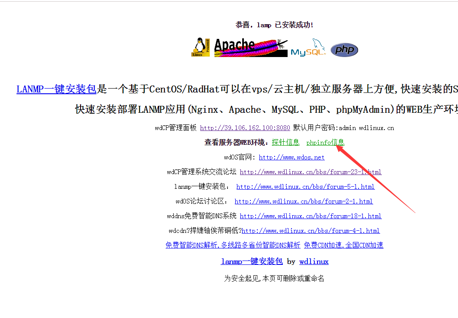This screenshot has width=458, height=318.
Task: Click the '默认用户密码:admin wdlinux.cn' text
Action: pos(344,128)
